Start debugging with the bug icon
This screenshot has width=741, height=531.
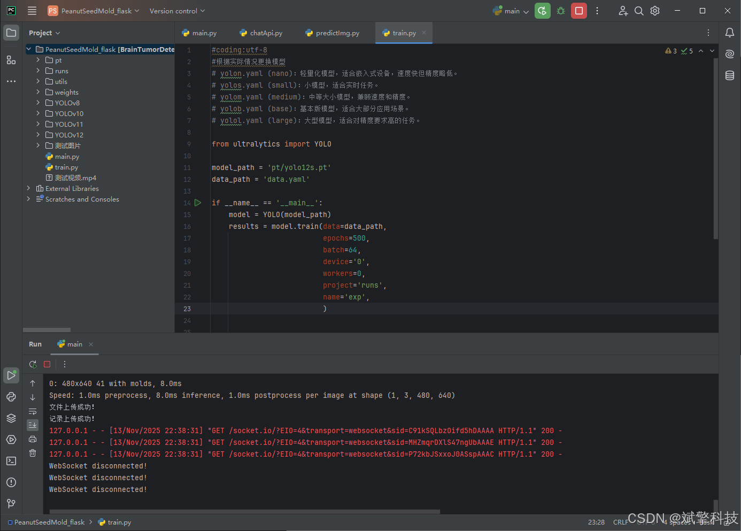[x=561, y=11]
